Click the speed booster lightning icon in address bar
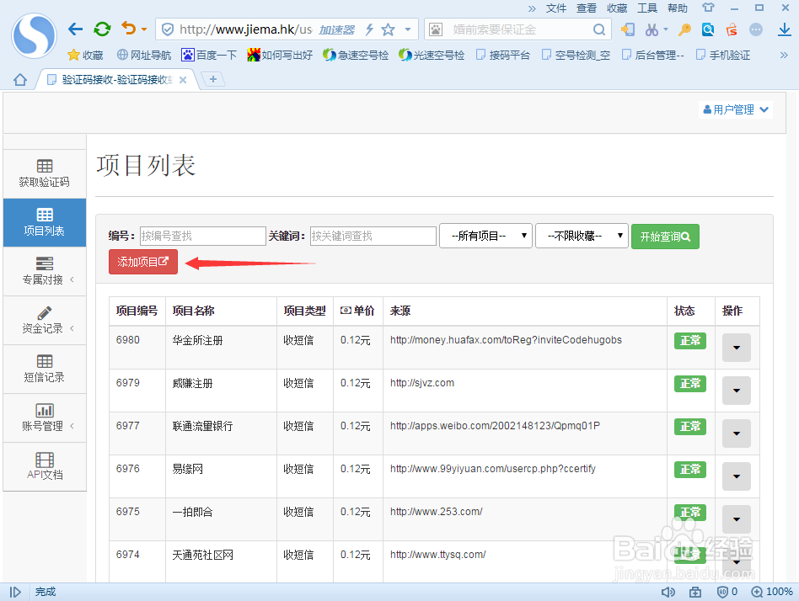The image size is (799, 601). (x=369, y=29)
